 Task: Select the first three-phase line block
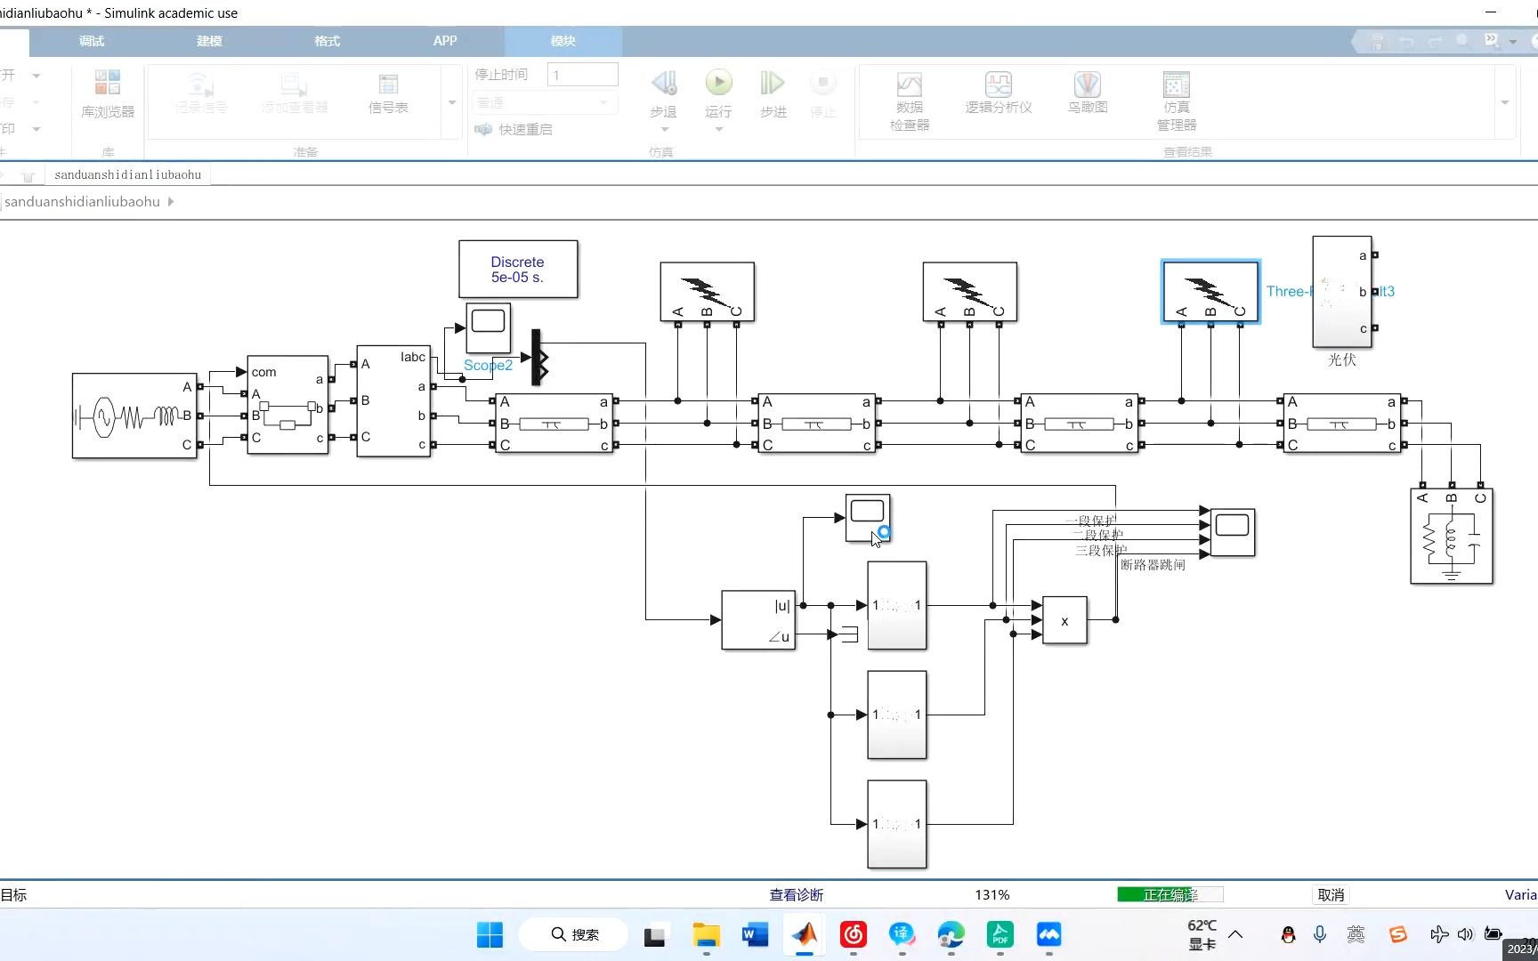coord(554,424)
